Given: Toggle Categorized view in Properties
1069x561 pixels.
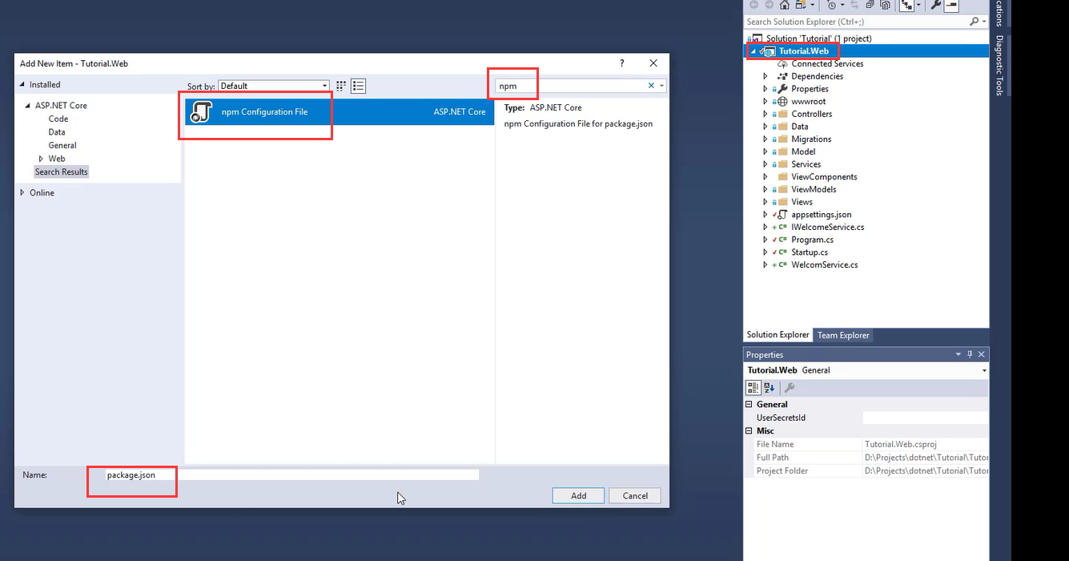Looking at the screenshot, I should [753, 387].
